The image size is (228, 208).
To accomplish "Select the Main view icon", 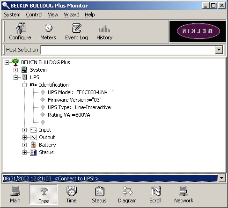I will [x=15, y=194].
